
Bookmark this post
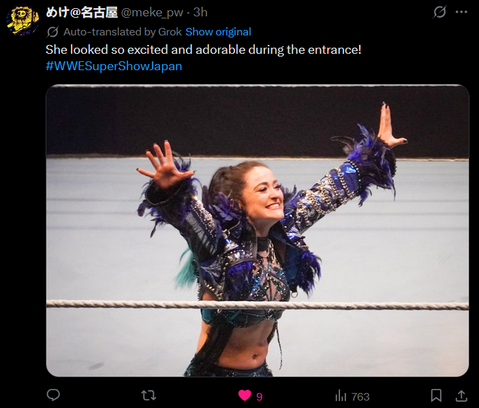click(436, 396)
